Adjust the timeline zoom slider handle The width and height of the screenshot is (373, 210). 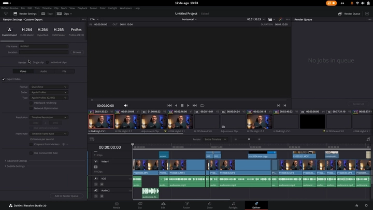click(249, 139)
